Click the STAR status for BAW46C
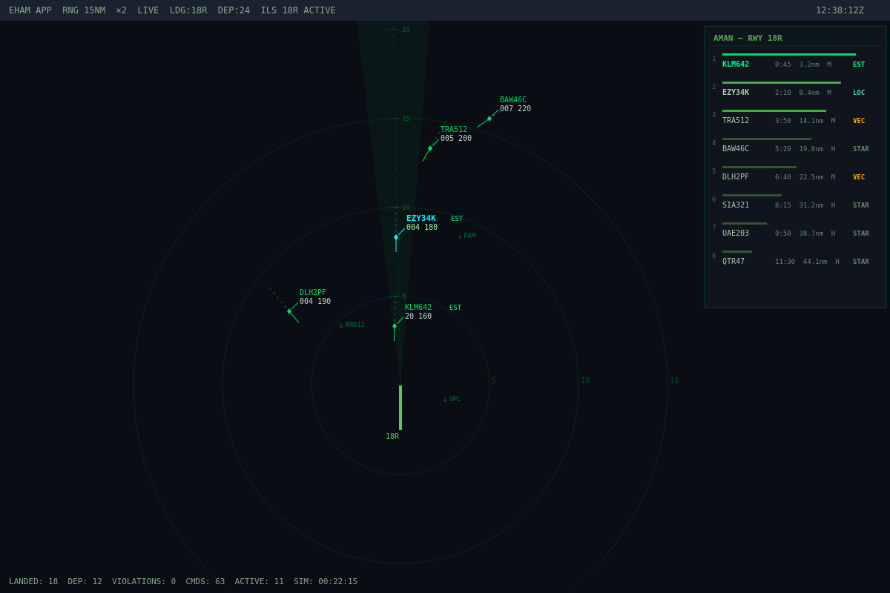Screen dimensions: 890x593 [x=861, y=149]
